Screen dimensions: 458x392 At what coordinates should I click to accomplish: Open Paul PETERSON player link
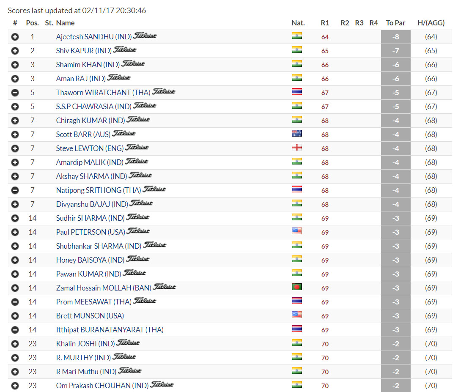coord(91,232)
